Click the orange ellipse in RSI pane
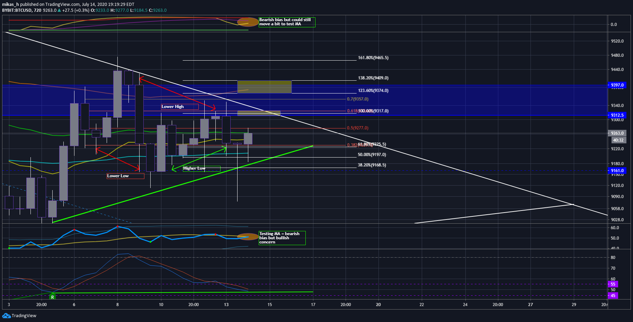633x322 pixels. coord(248,237)
